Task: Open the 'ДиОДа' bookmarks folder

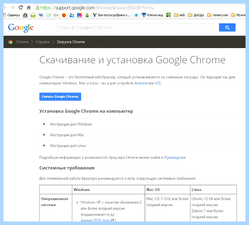Action: coord(196,15)
